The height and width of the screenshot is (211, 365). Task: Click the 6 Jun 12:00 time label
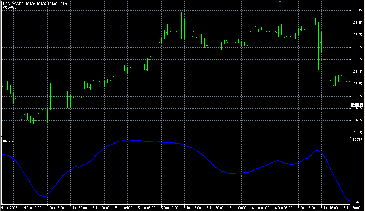(x=306, y=207)
